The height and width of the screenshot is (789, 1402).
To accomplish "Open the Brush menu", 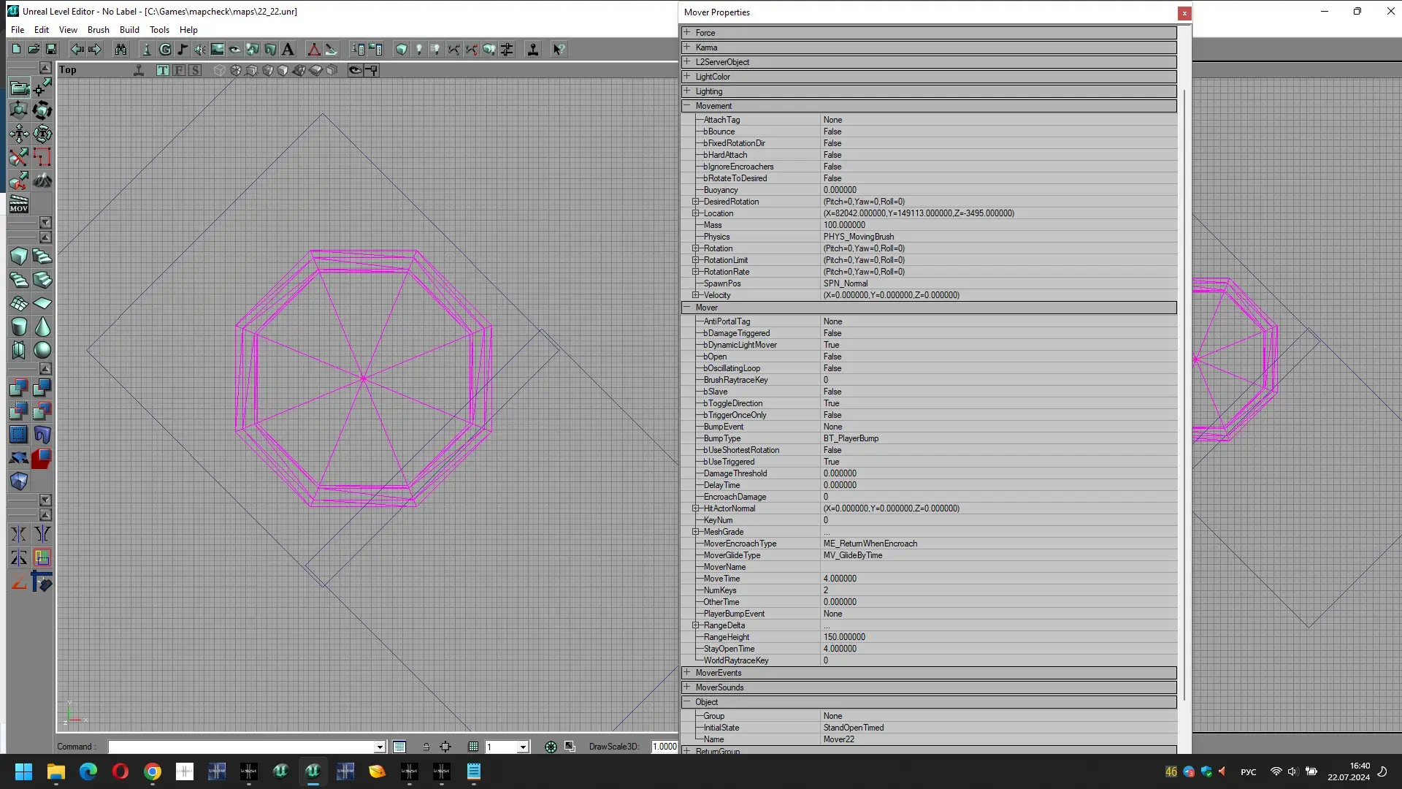I will click(x=99, y=30).
